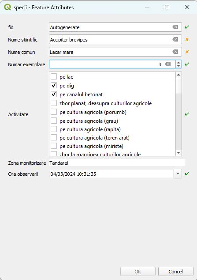Click the 'Numar exemplare' label

point(26,64)
